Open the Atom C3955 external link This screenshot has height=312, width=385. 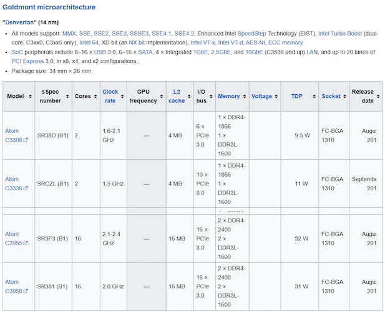click(x=16, y=238)
